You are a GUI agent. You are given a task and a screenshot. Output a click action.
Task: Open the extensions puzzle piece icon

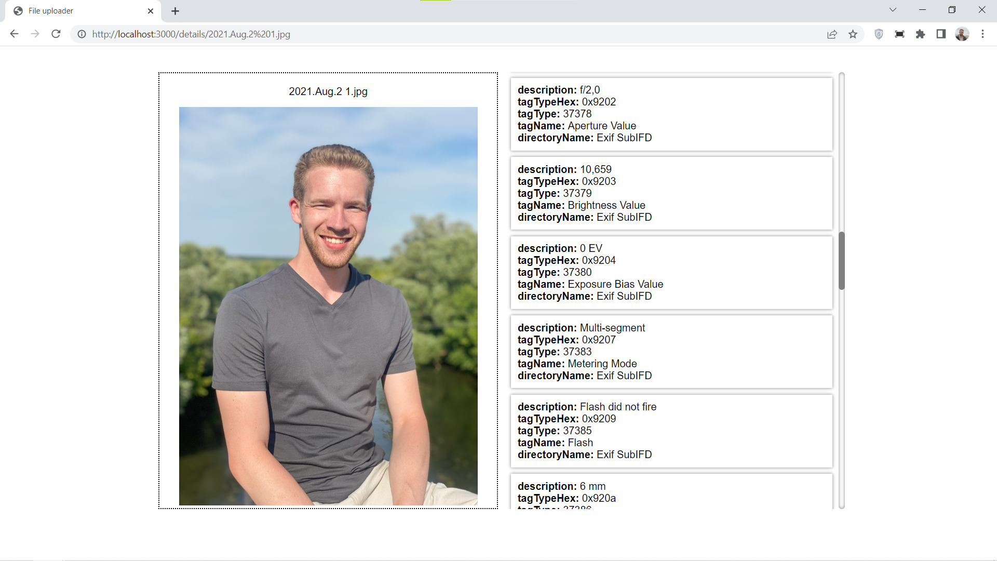point(920,34)
